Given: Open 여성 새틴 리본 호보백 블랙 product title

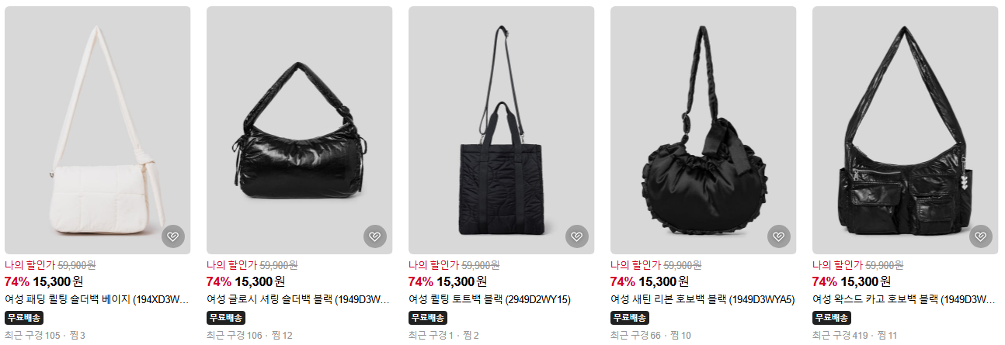Looking at the screenshot, I should 703,299.
